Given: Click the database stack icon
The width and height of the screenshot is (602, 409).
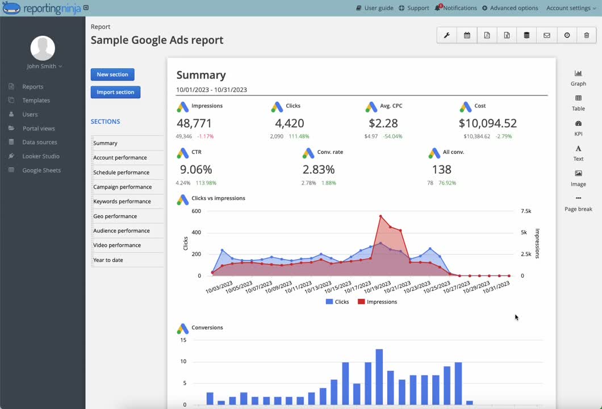Looking at the screenshot, I should click(x=526, y=35).
